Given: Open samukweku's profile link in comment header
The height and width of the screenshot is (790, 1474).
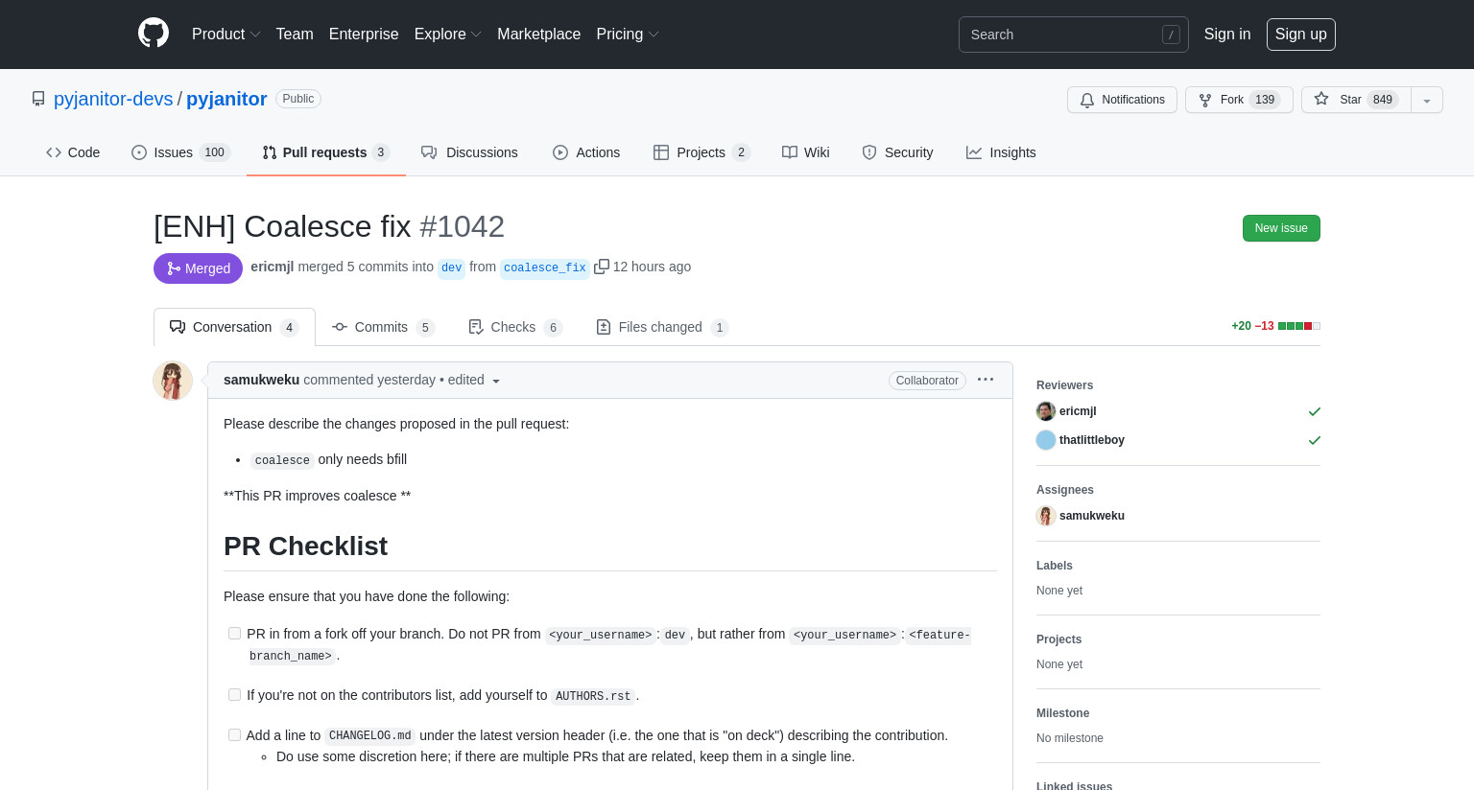Looking at the screenshot, I should click(x=261, y=380).
